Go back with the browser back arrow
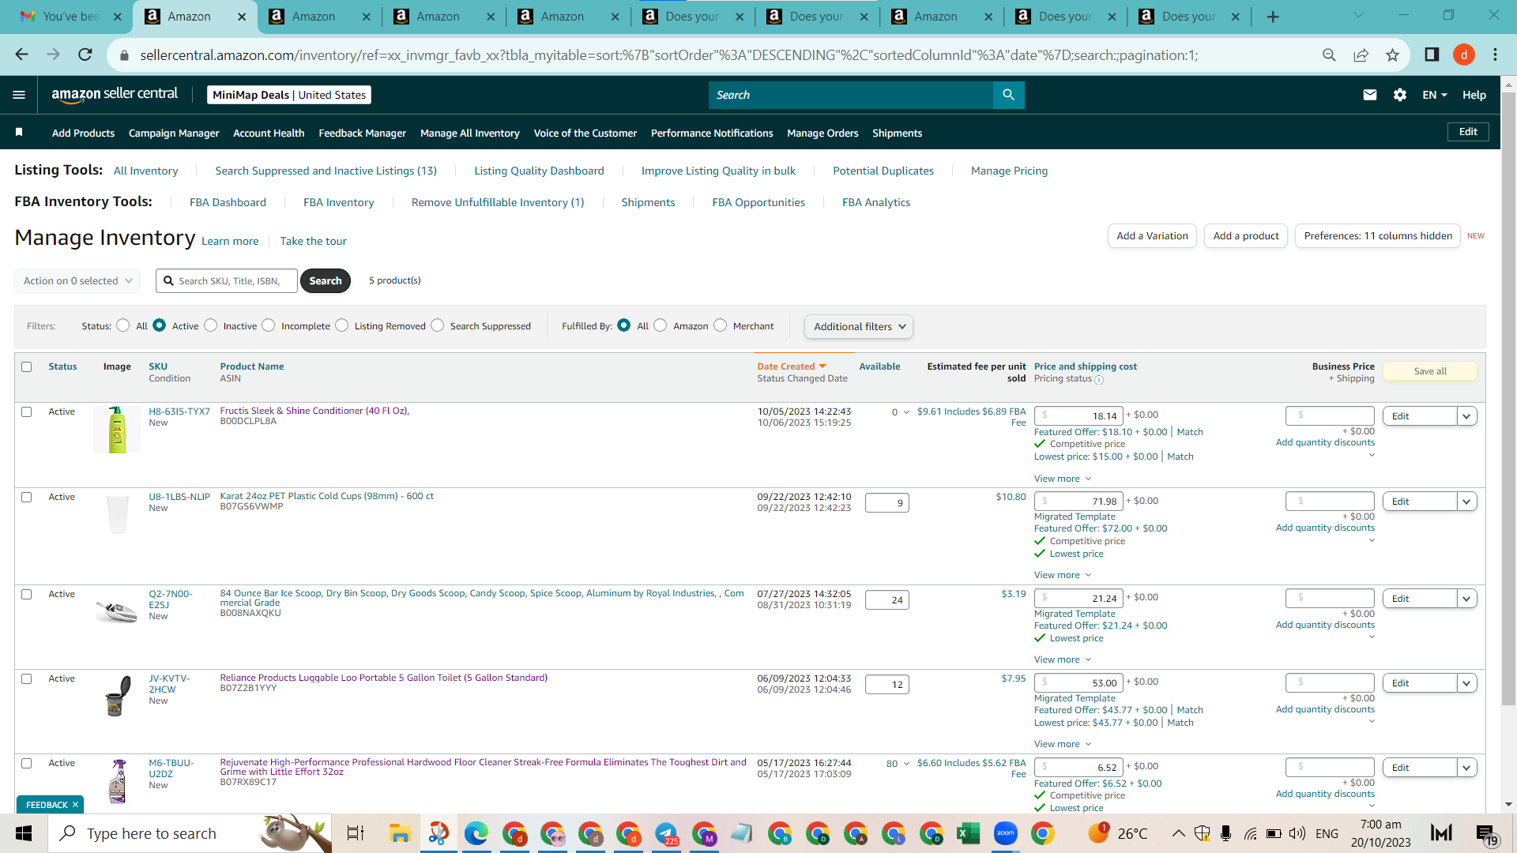The width and height of the screenshot is (1517, 853). pyautogui.click(x=21, y=54)
